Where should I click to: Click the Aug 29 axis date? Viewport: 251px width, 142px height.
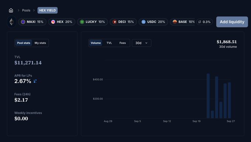click(108, 121)
